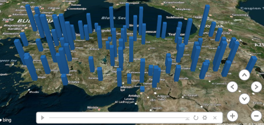Play the tour timeline
The height and width of the screenshot is (125, 264).
[x=43, y=118]
